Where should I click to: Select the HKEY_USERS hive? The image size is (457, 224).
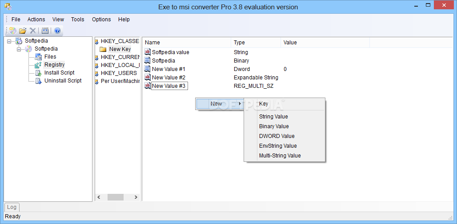click(x=119, y=73)
